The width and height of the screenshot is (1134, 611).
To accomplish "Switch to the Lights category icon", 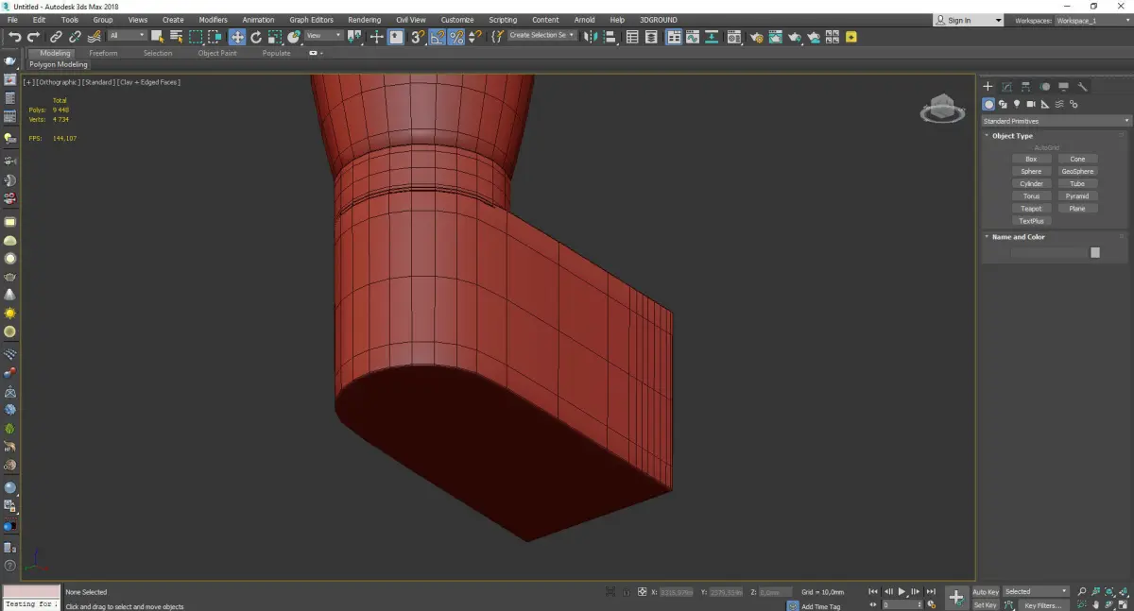I will (x=1017, y=104).
